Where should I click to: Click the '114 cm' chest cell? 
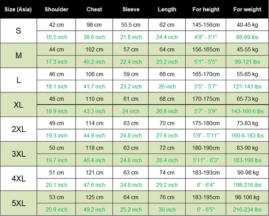(x=94, y=123)
